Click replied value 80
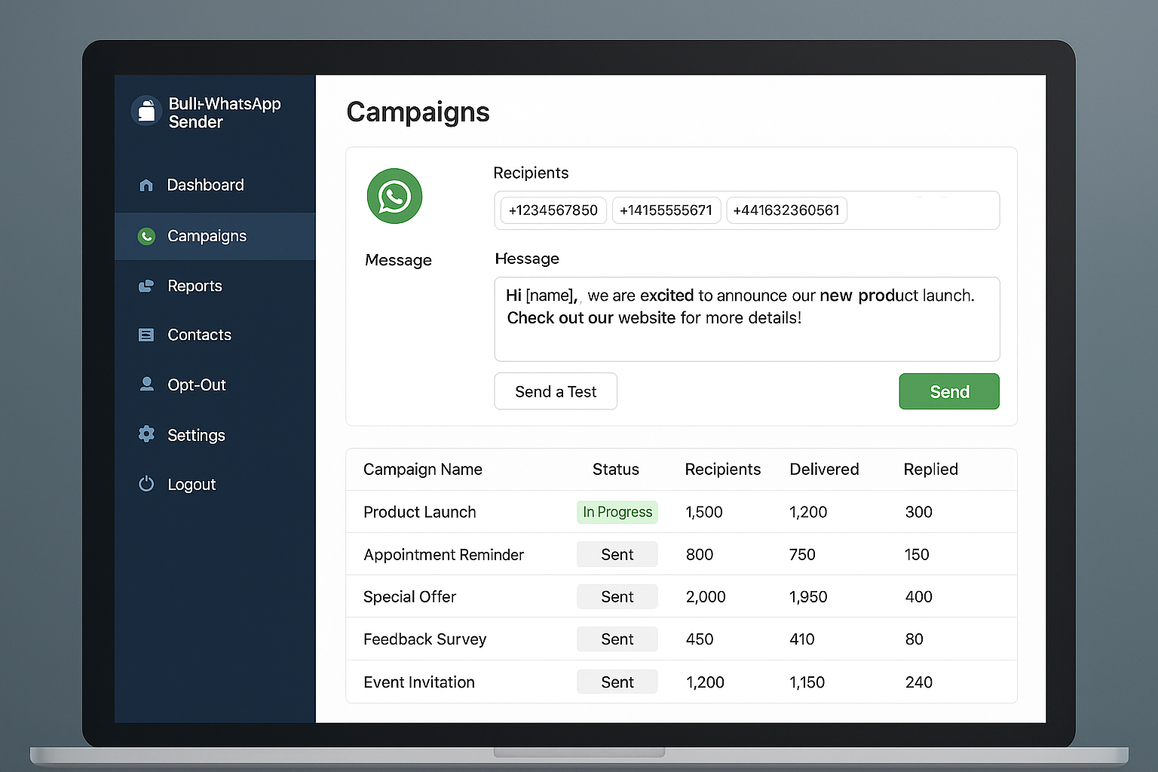This screenshot has height=772, width=1158. click(x=914, y=639)
